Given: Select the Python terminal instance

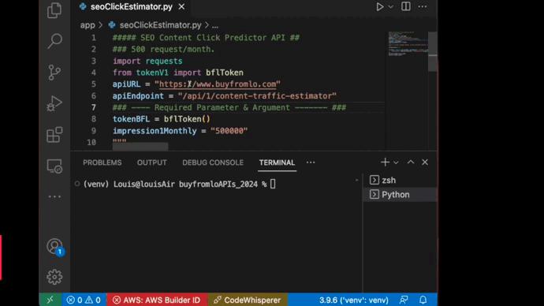Looking at the screenshot, I should tap(401, 195).
